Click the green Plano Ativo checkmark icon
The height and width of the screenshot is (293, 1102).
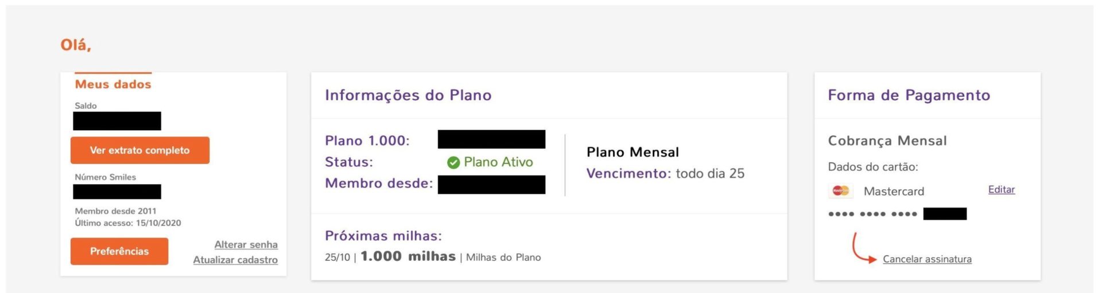(x=453, y=163)
